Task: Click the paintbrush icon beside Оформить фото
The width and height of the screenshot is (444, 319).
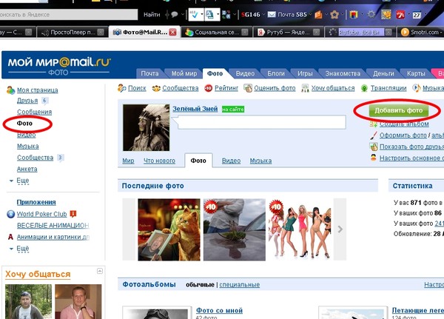Action: 374,135
